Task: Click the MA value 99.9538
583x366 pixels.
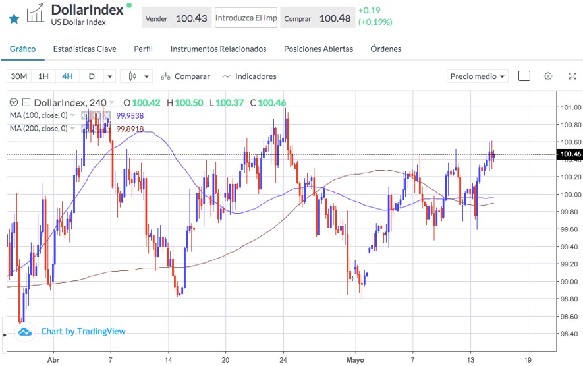Action: 130,116
